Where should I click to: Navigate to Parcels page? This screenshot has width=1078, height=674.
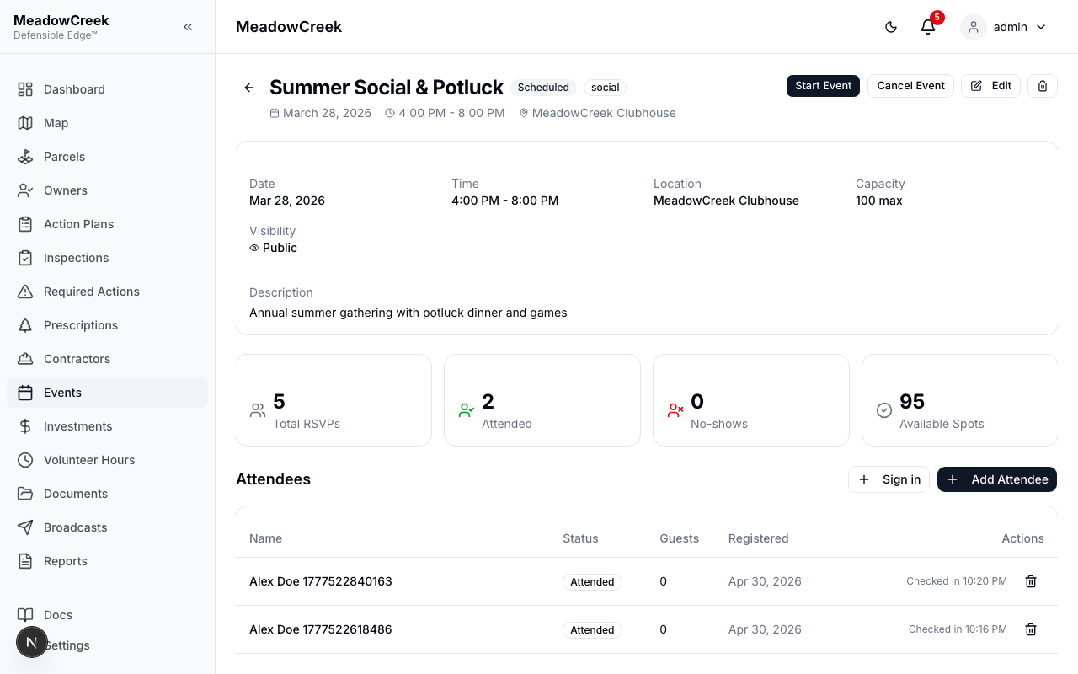[107, 157]
